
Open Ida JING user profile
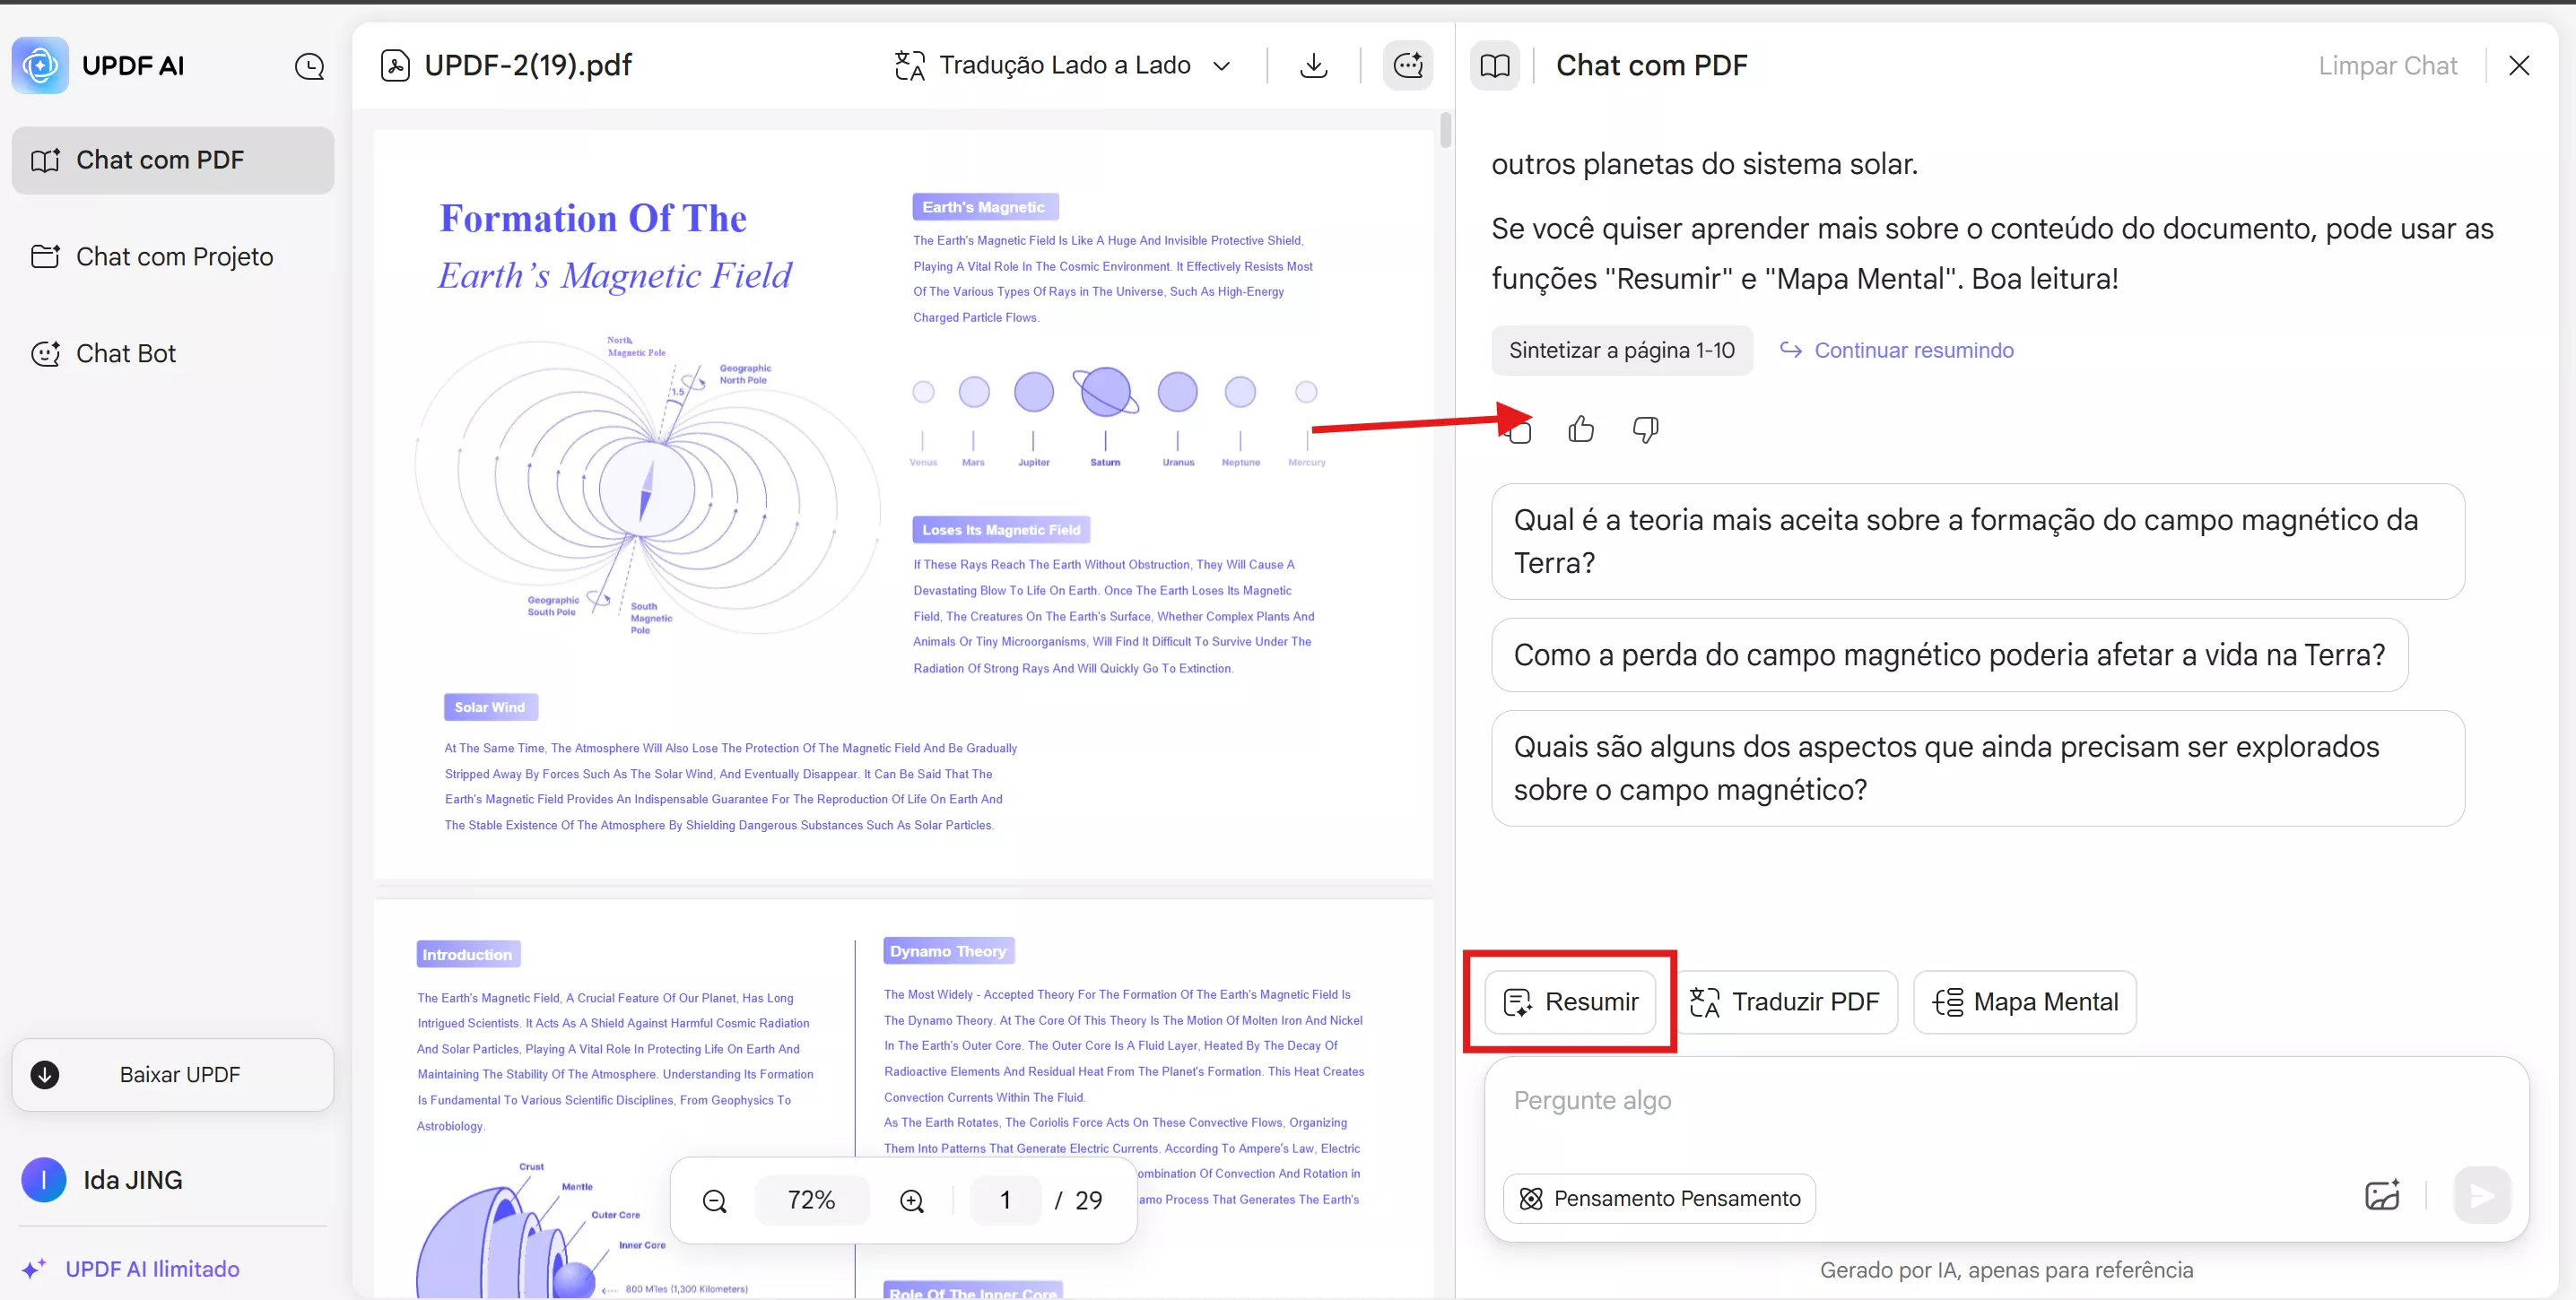103,1180
